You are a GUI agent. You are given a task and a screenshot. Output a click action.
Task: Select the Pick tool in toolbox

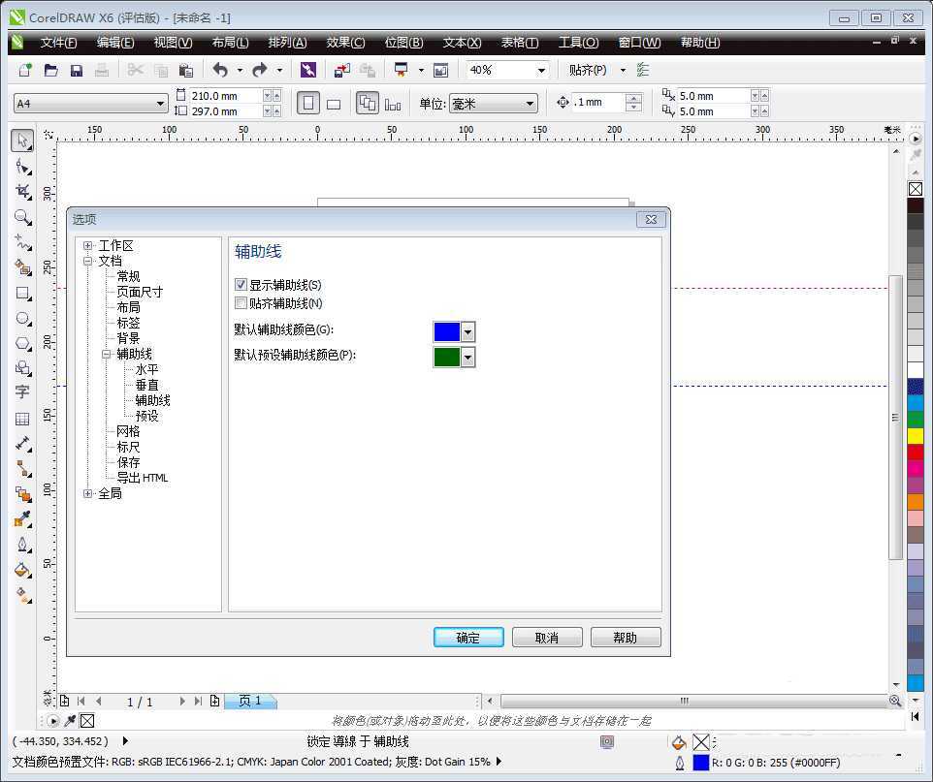(22, 141)
